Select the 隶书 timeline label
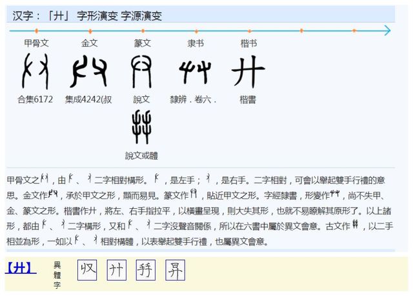Screen dimensions: 413x296 pyautogui.click(x=196, y=43)
